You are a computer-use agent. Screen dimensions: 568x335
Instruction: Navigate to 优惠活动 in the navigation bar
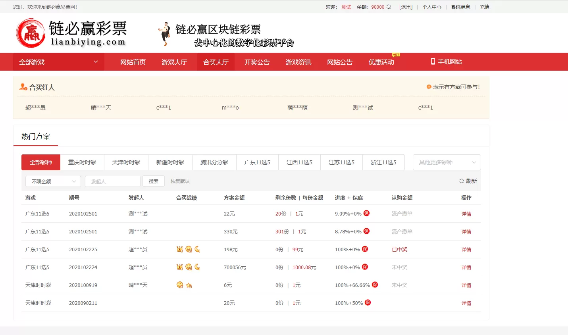point(380,62)
